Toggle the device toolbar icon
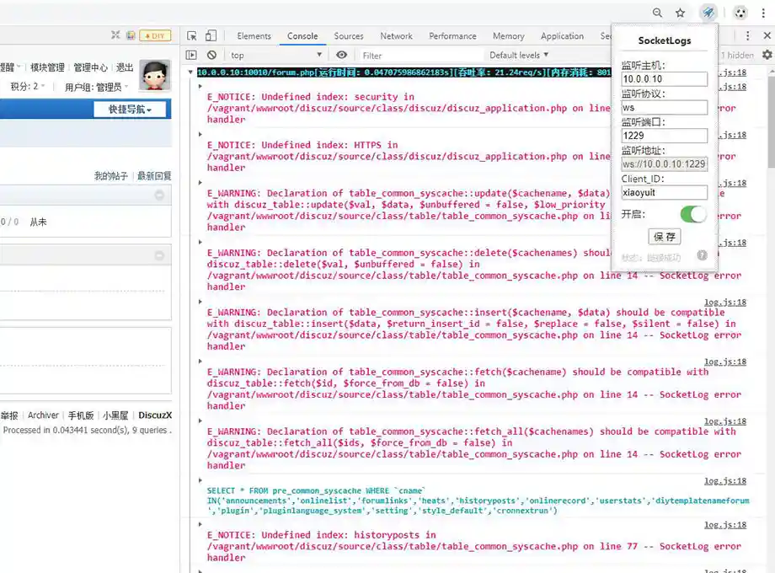This screenshot has height=573, width=775. pyautogui.click(x=211, y=36)
